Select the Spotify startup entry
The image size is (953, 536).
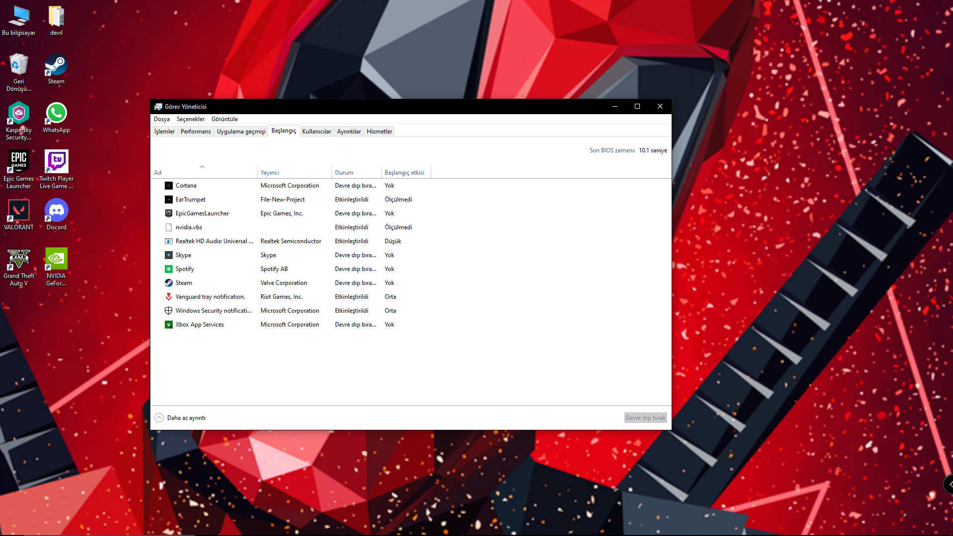pyautogui.click(x=185, y=269)
